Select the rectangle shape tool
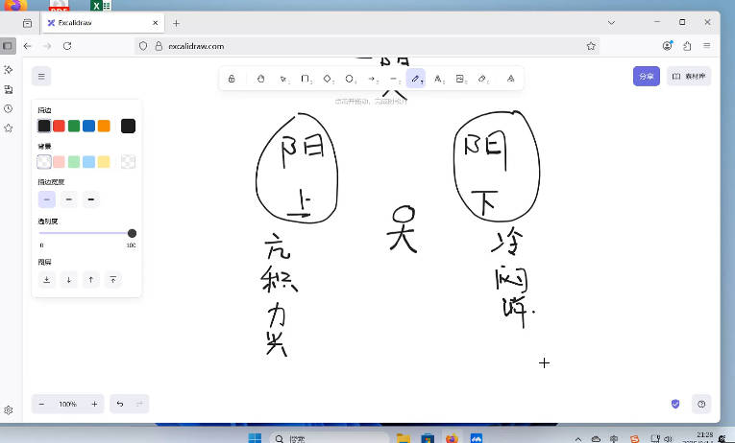This screenshot has height=443, width=735. pyautogui.click(x=306, y=79)
